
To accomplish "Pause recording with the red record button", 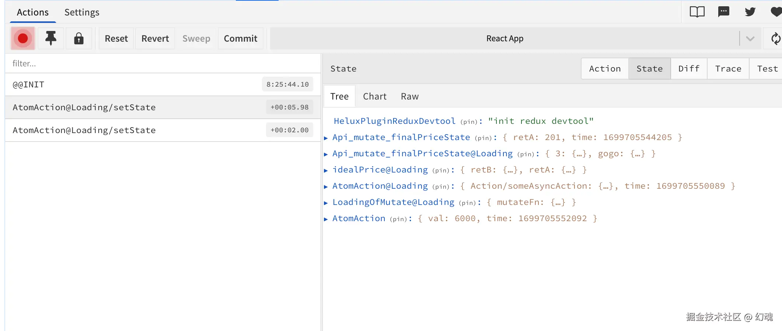I will tap(23, 38).
